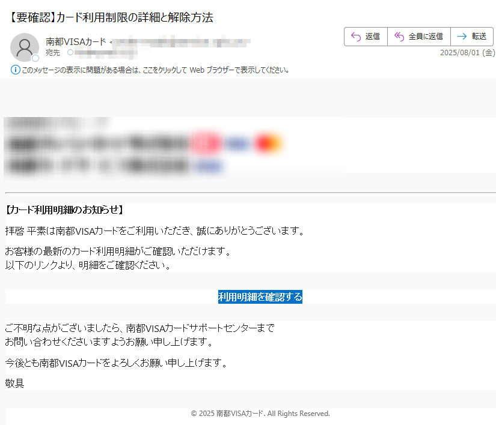Click the line 拝啓 平素は南都VISAカードをご利用いただき
The width and height of the screenshot is (496, 425).
point(155,231)
